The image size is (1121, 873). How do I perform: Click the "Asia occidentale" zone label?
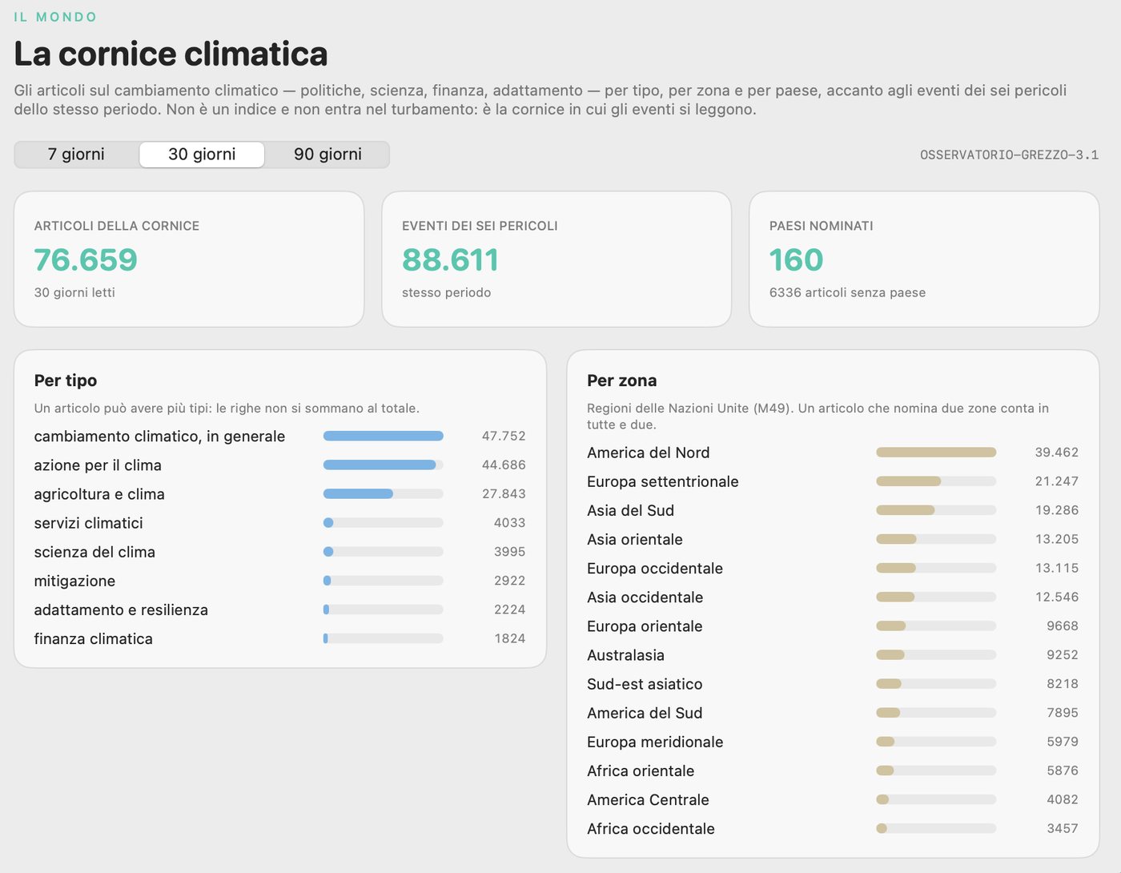tap(645, 597)
